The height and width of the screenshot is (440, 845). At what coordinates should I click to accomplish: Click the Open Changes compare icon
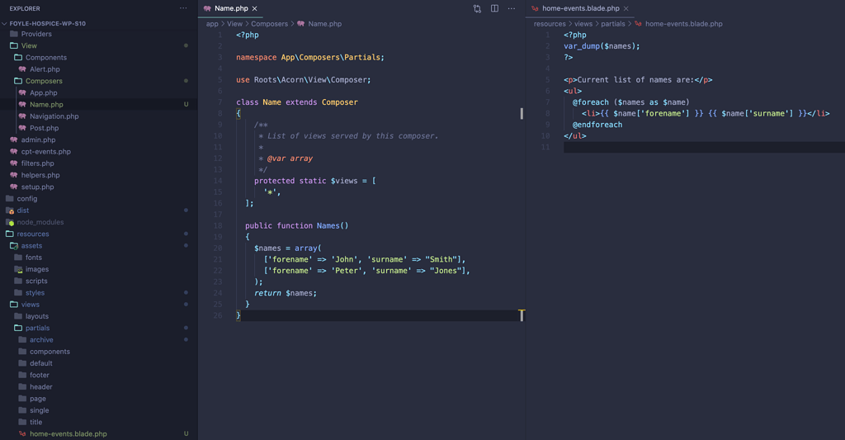(x=477, y=8)
